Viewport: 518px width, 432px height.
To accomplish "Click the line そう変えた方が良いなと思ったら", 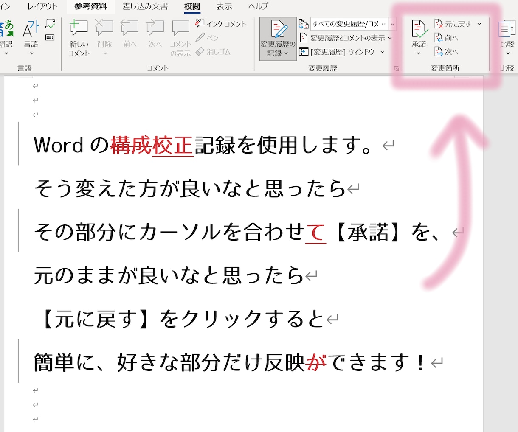I will 190,188.
